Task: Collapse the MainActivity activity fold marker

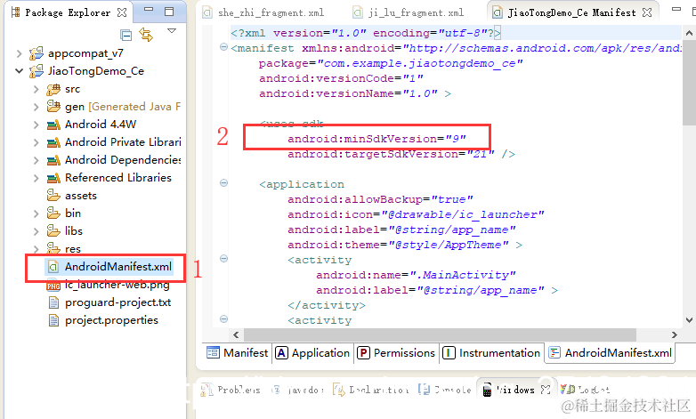Action: click(x=223, y=258)
